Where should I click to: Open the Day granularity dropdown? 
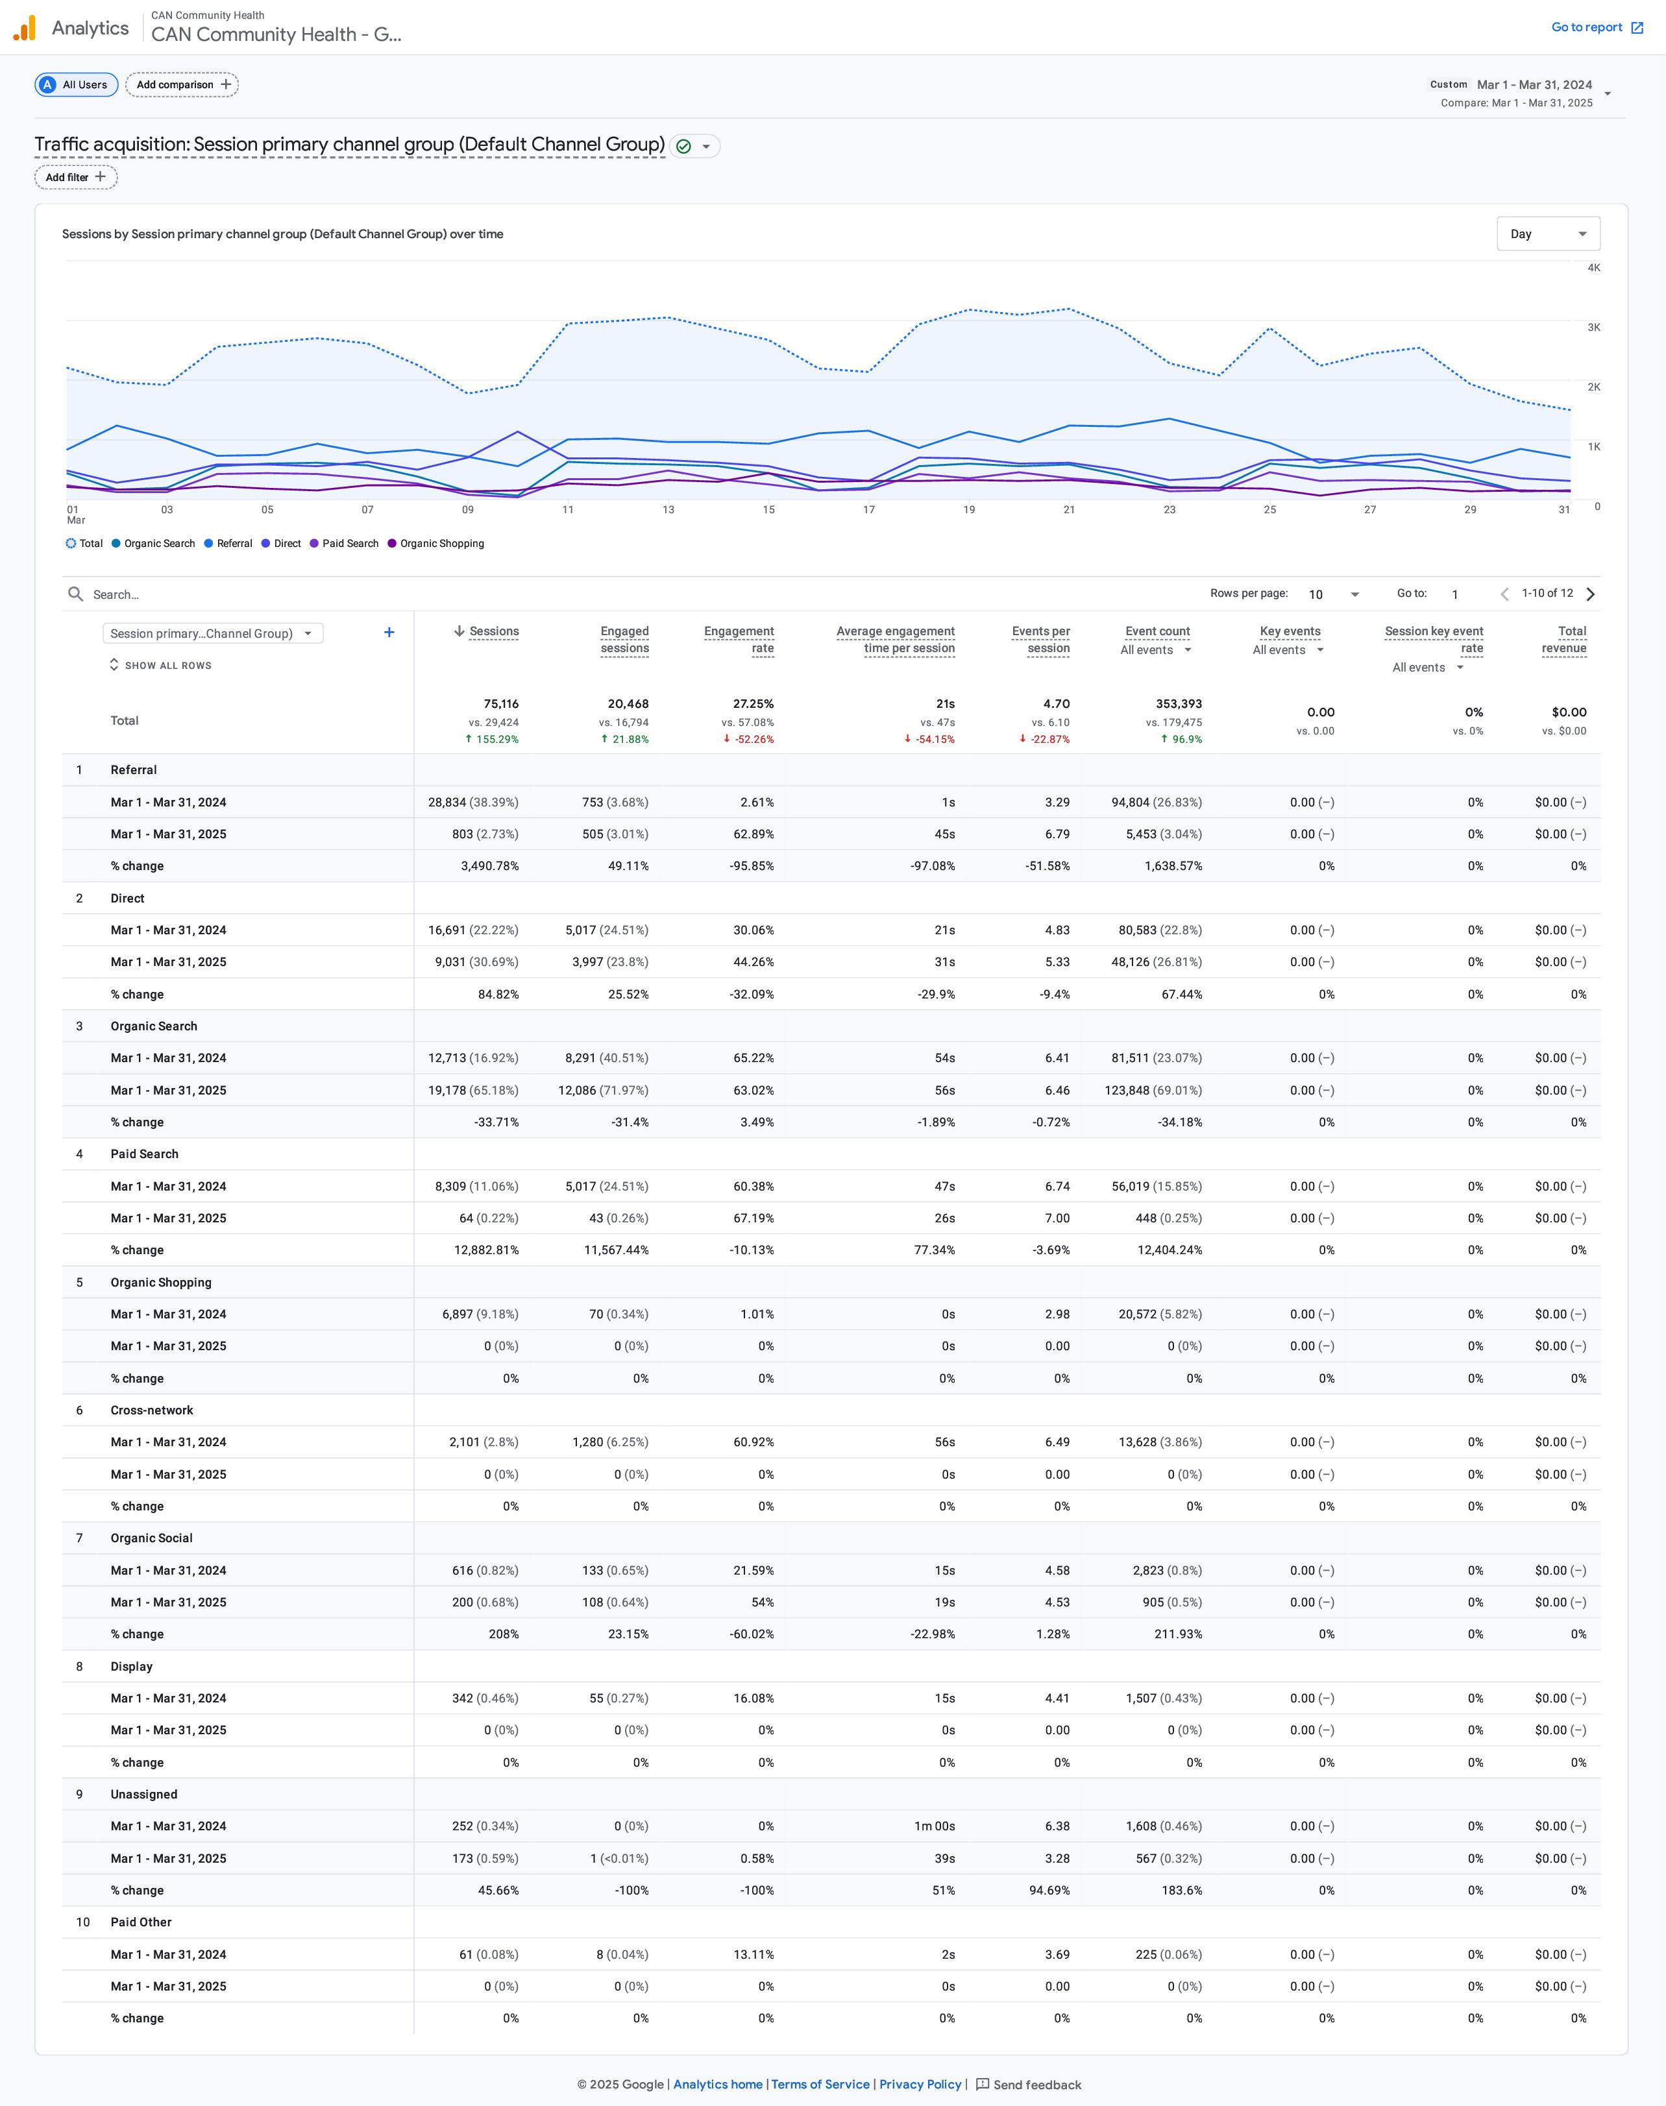tap(1548, 234)
